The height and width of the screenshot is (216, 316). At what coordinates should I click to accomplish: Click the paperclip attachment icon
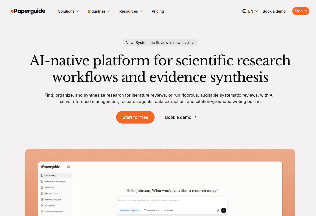coord(218,210)
